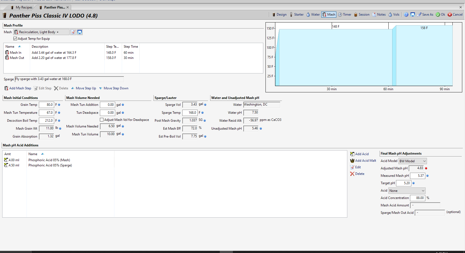Viewport: 465px width, 253px height.
Task: Open the mash profile dropdown
Action: point(41,32)
